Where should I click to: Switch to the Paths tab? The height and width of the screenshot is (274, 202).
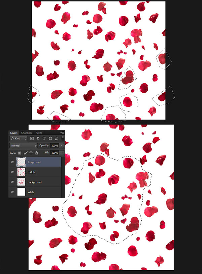pyautogui.click(x=39, y=133)
